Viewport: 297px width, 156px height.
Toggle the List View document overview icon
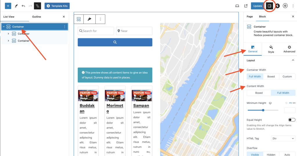[x=37, y=6]
